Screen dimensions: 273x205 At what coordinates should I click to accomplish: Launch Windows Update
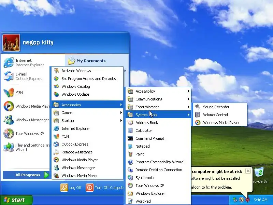87,94
